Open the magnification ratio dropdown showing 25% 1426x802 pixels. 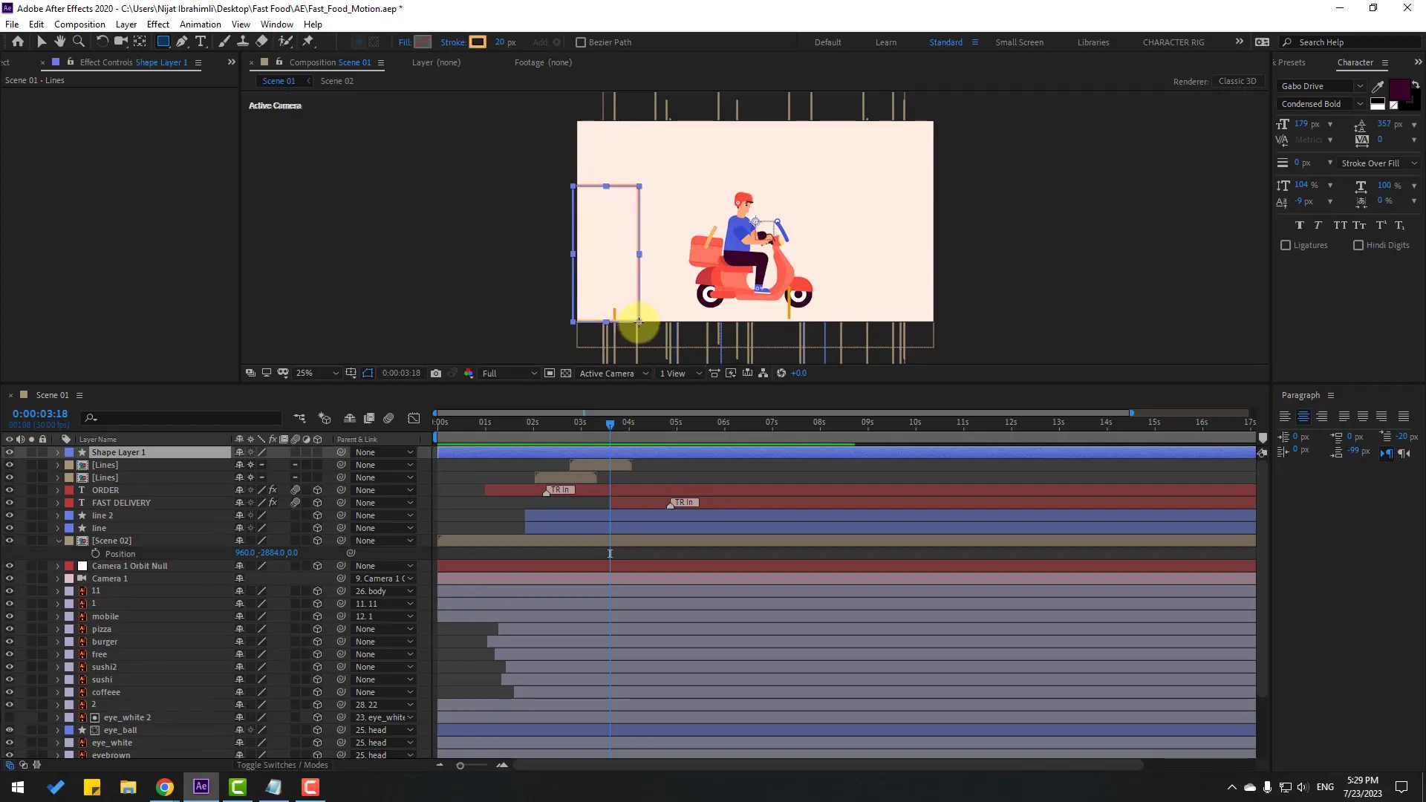click(317, 373)
